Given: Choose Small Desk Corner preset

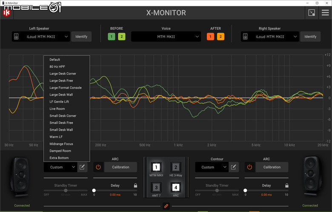Looking at the screenshot, I should coord(67,116).
